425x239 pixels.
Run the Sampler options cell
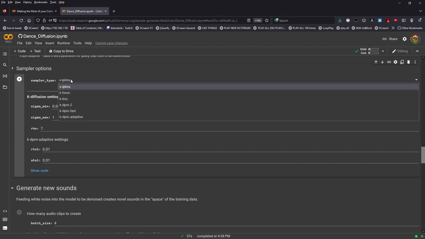point(19,79)
